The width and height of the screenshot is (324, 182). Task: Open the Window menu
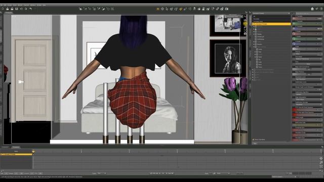pos(33,5)
